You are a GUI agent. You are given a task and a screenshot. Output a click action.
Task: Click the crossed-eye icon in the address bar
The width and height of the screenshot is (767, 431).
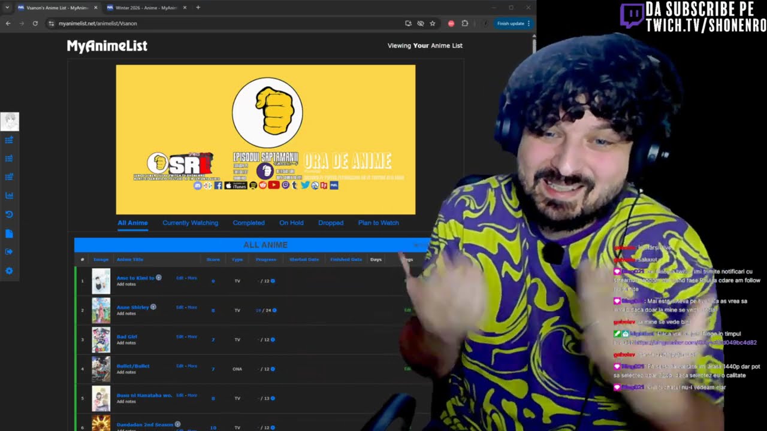pos(421,23)
